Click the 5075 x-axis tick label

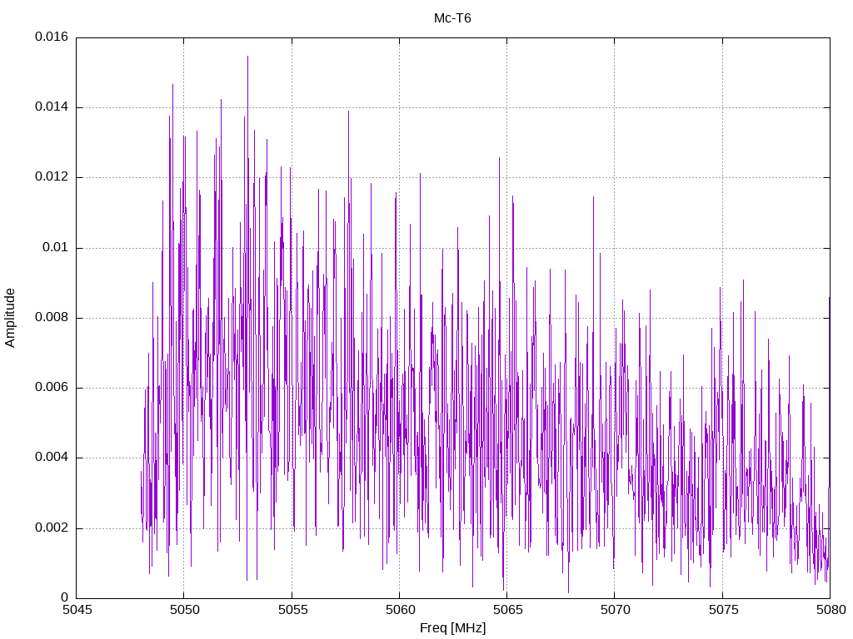coord(724,610)
